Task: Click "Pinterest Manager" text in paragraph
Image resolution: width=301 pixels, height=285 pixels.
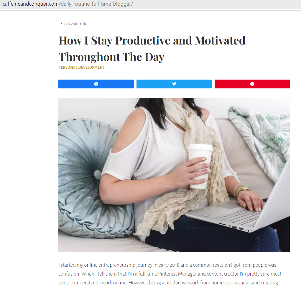Action: (177, 274)
